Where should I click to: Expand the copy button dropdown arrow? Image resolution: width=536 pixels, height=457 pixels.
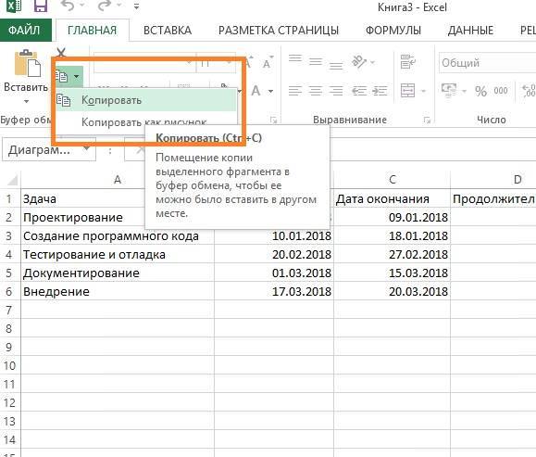tap(77, 76)
